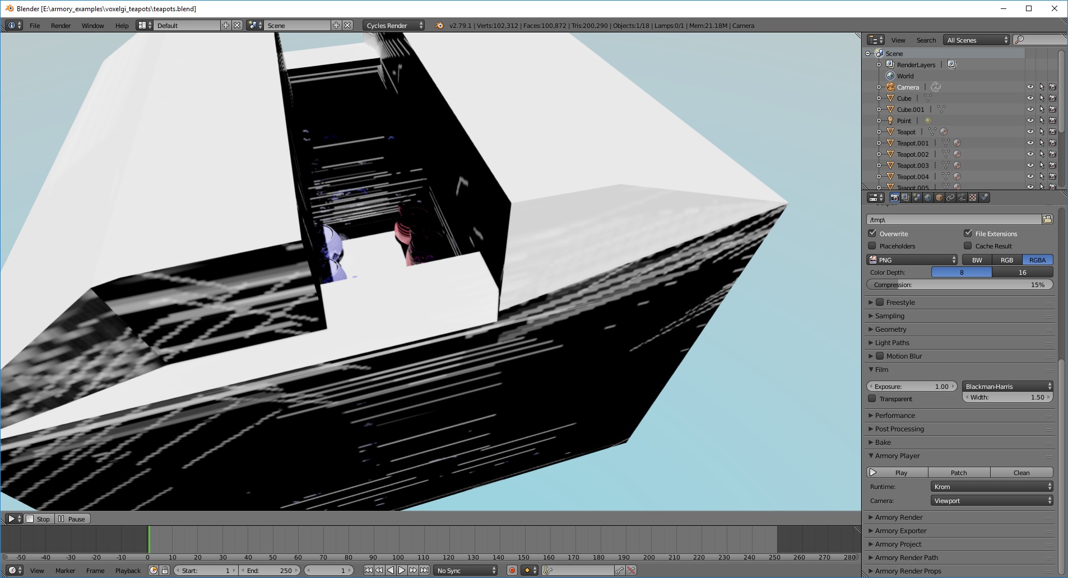Click the Info editor type icon

tap(14, 25)
